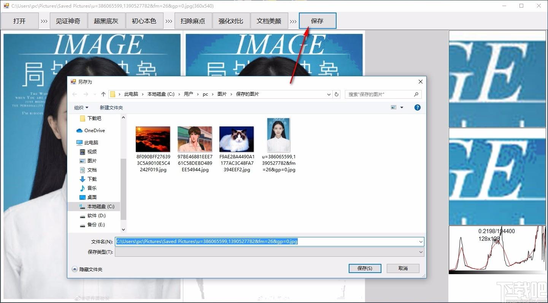
Task: Run the 扫除麻点 cleanup
Action: [193, 21]
